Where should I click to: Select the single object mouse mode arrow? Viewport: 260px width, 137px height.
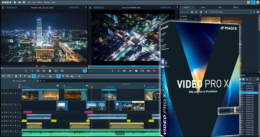[58, 76]
